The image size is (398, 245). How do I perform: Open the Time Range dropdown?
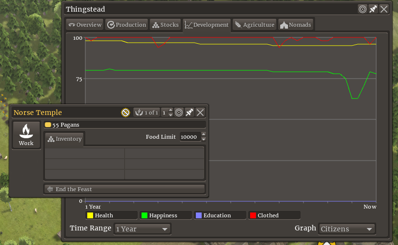tap(143, 229)
